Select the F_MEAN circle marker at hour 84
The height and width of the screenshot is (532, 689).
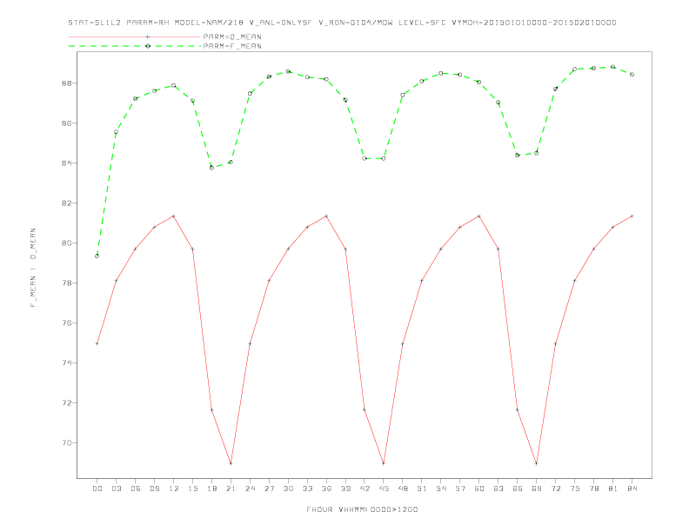632,75
